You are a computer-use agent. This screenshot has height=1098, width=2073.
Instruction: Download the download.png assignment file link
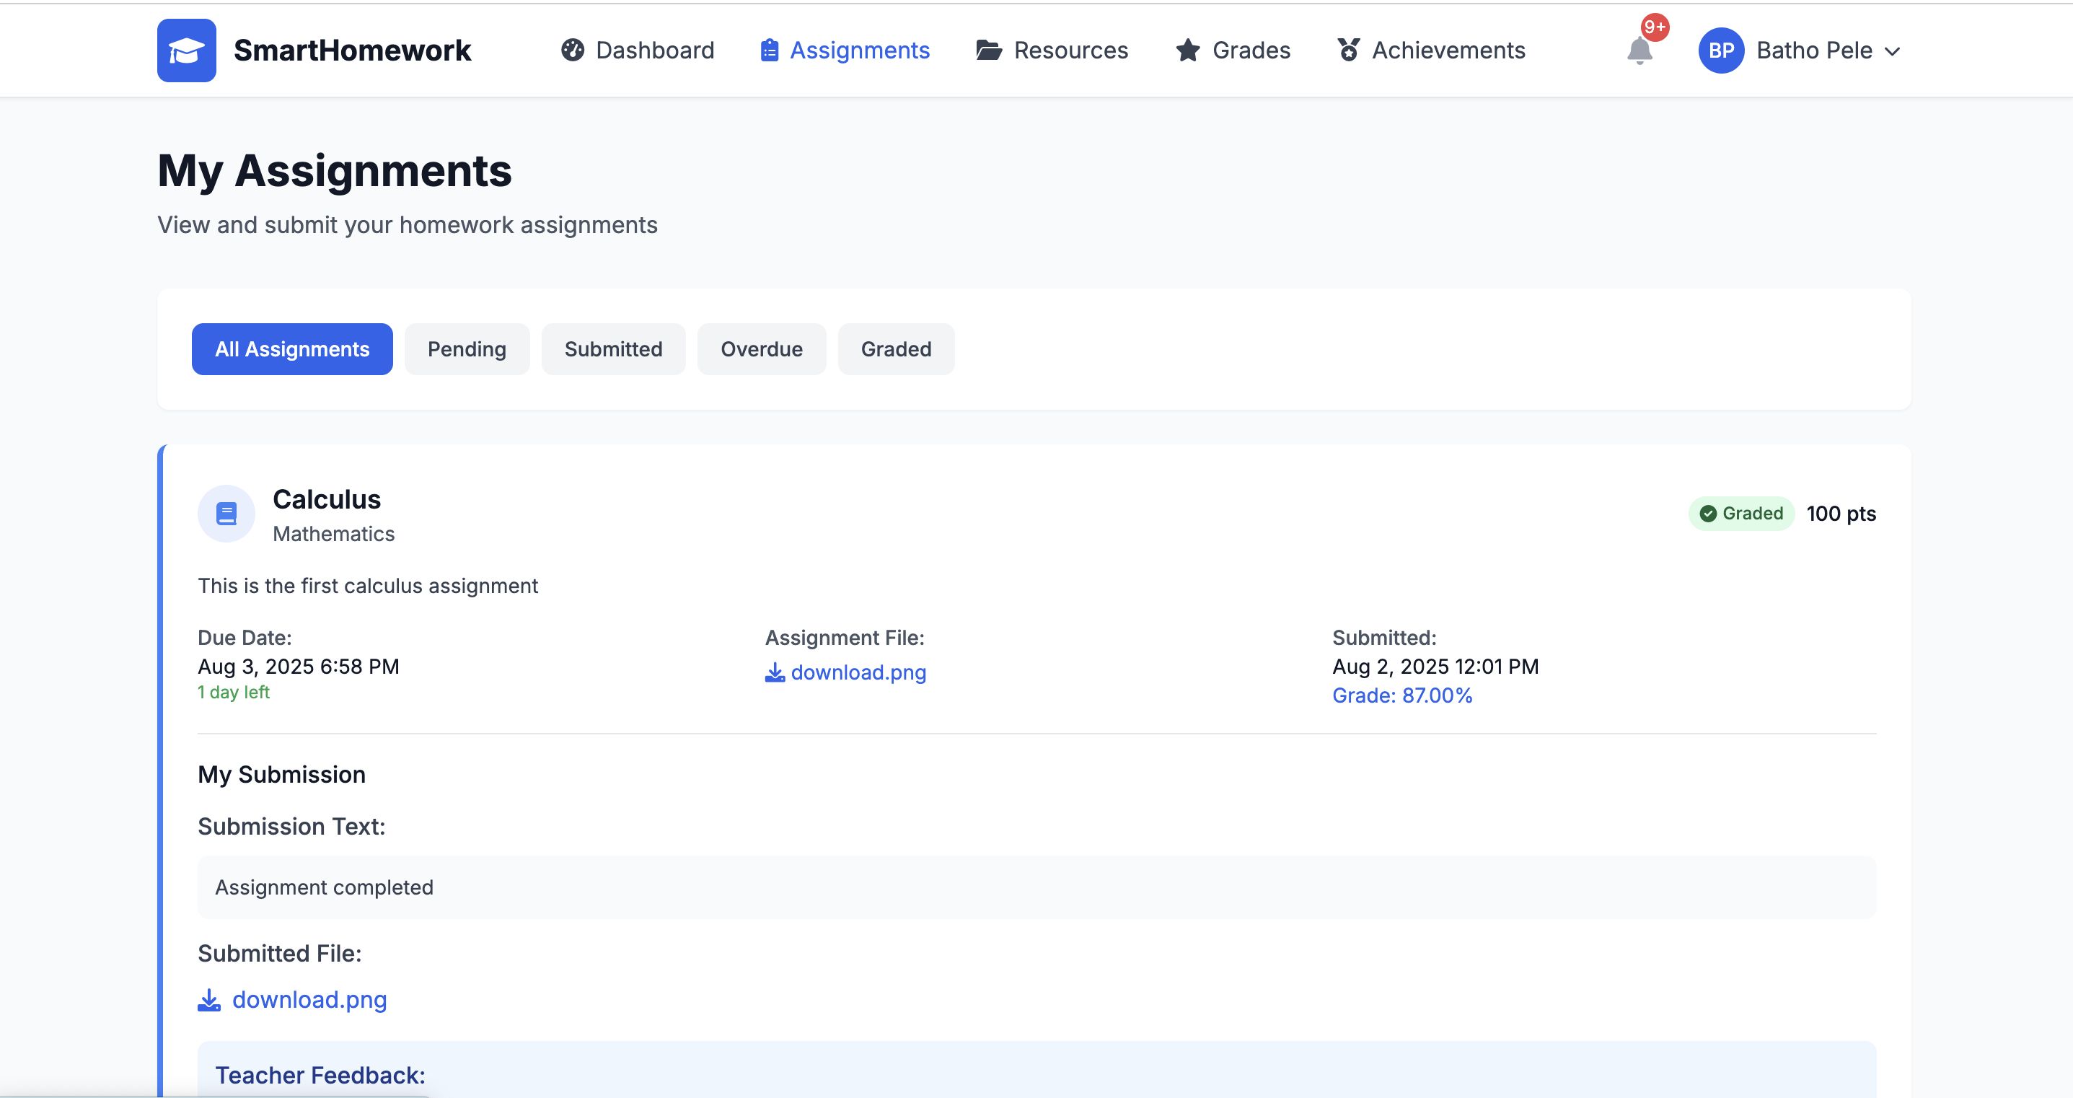coord(858,673)
